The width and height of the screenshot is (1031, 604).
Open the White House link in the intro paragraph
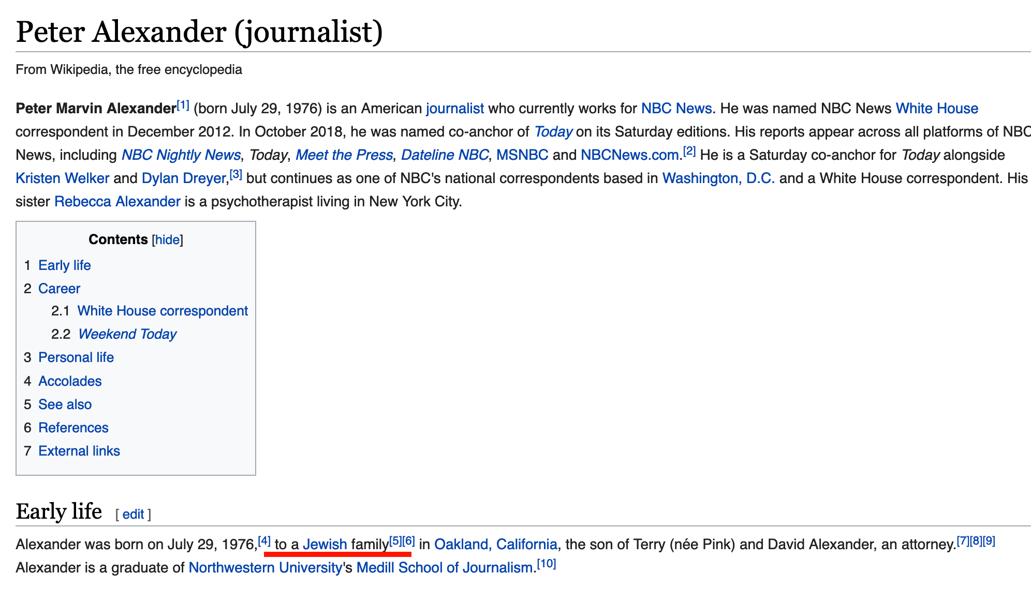pos(937,109)
